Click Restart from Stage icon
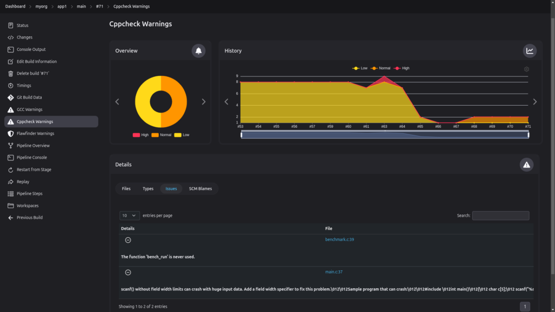Viewport: 555px width, 312px height. pos(11,170)
